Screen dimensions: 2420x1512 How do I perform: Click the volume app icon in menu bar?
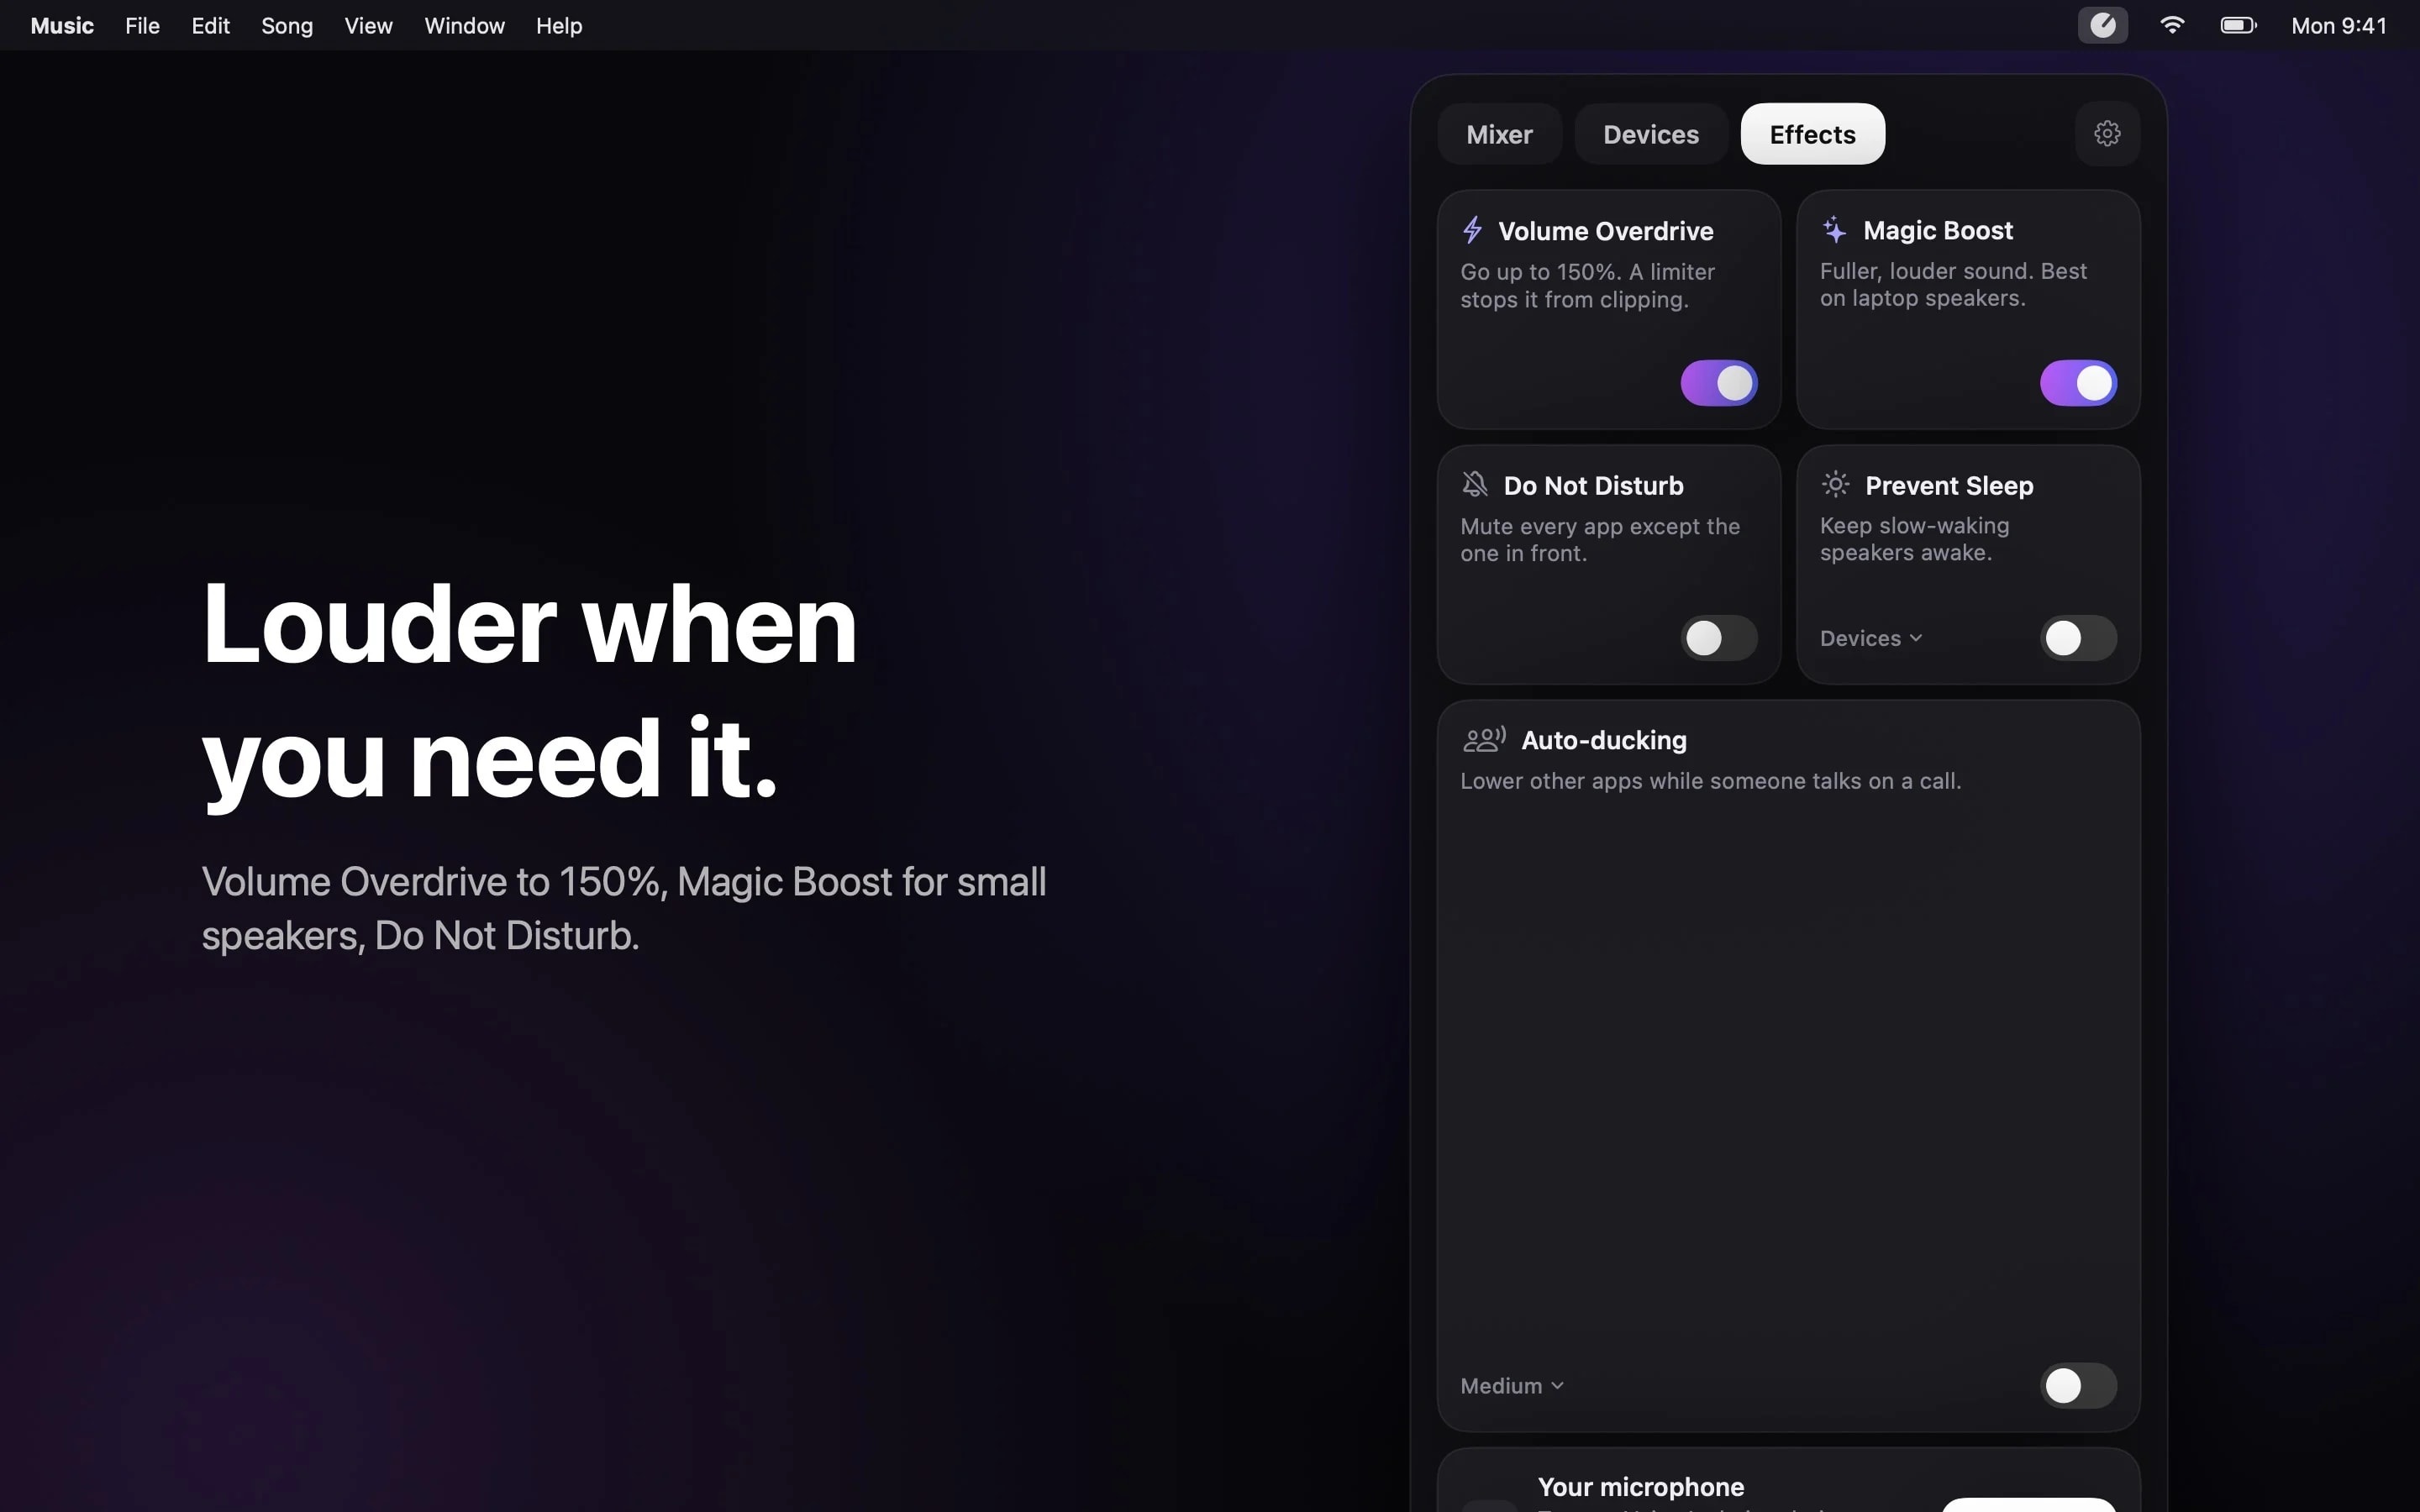click(2102, 25)
